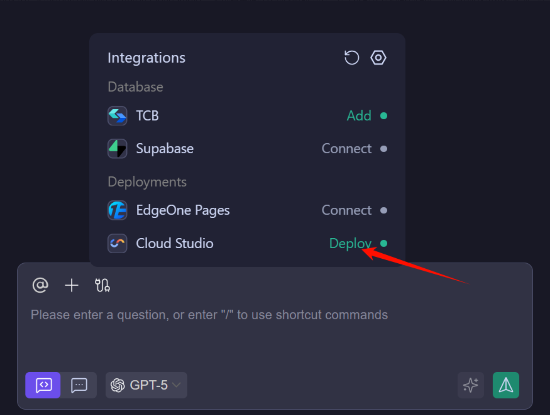The image size is (550, 415).
Task: Expand the Deployments section
Action: (x=147, y=182)
